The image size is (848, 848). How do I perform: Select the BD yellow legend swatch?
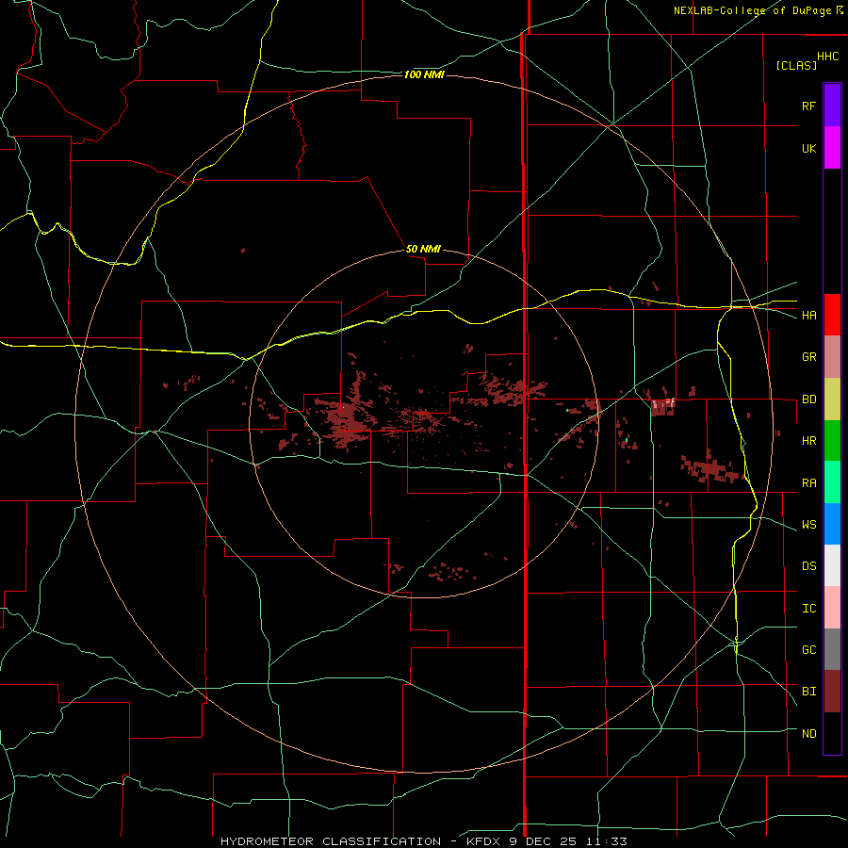pyautogui.click(x=832, y=400)
